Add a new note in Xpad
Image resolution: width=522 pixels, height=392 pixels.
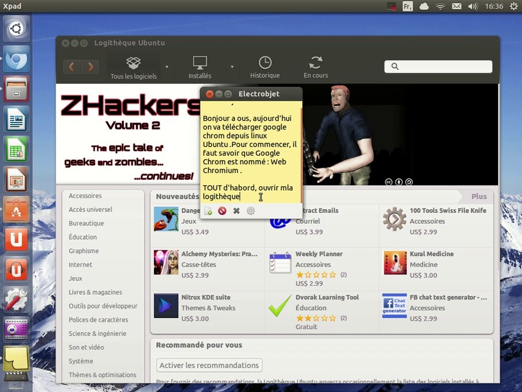tap(208, 211)
